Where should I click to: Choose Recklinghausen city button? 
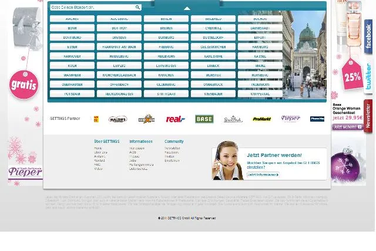[119, 94]
